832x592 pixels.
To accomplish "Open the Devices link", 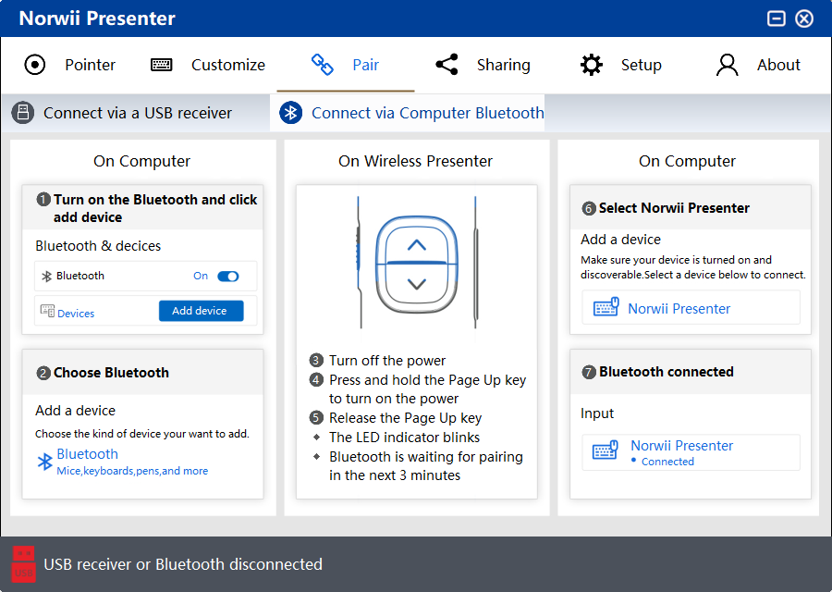I will [76, 314].
